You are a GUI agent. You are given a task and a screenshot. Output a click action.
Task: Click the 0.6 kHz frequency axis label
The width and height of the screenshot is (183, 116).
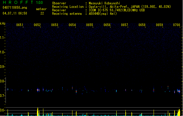click(x=2, y=110)
